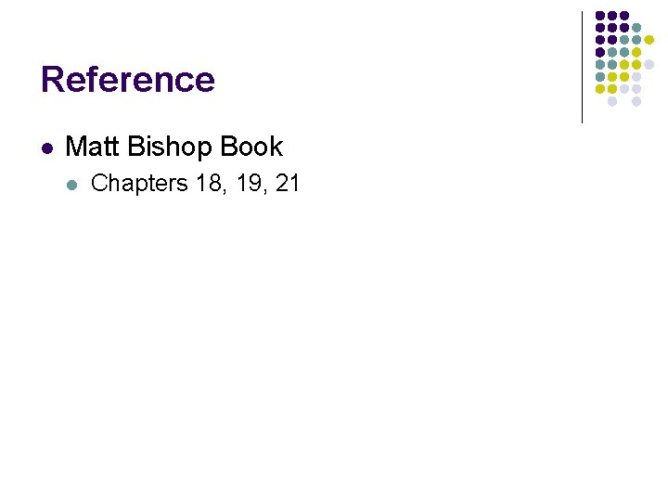This screenshot has height=501, width=668.
Task: Click the number 18 in the chapters line
Action: (x=208, y=184)
